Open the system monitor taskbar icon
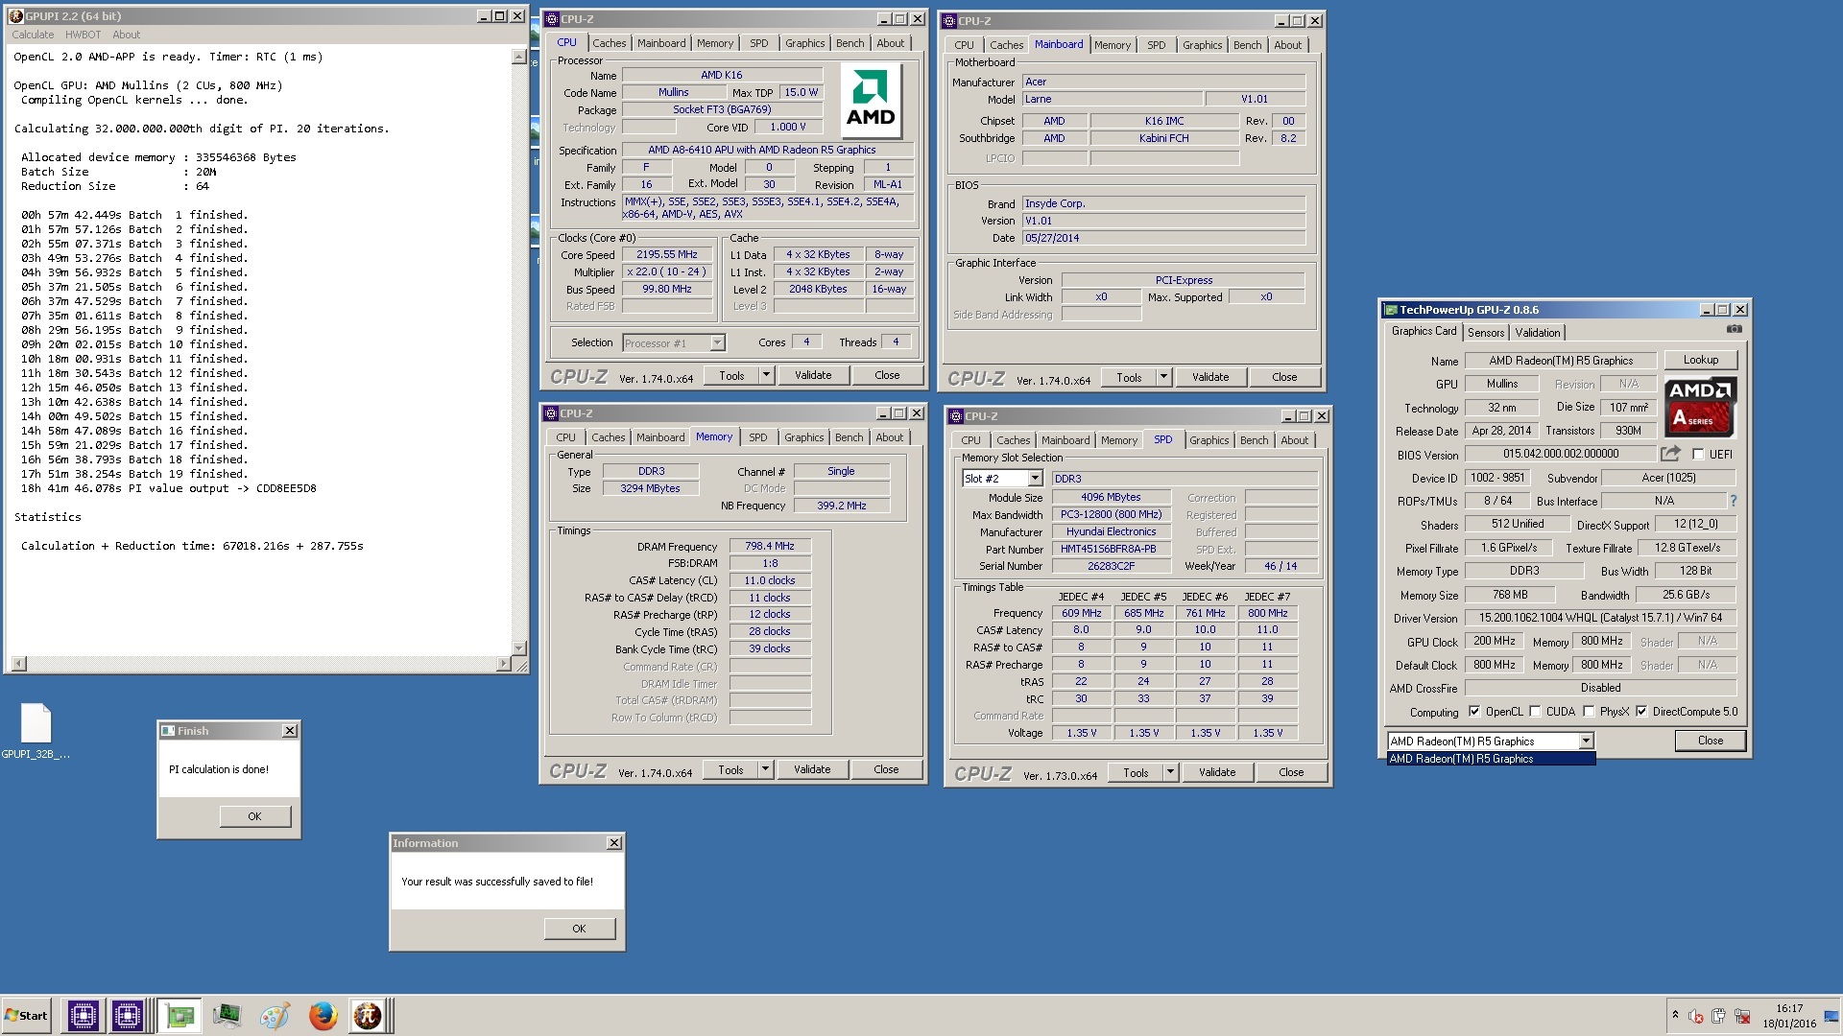The image size is (1843, 1036). pyautogui.click(x=227, y=1015)
